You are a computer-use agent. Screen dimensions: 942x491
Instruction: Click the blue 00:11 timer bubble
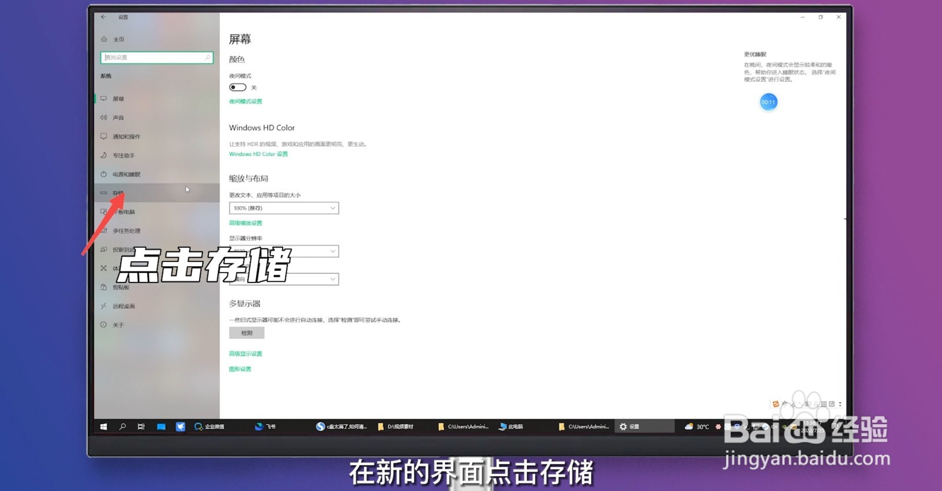(x=768, y=102)
